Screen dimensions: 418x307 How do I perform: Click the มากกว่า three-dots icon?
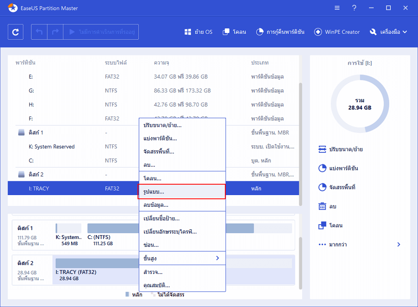point(322,244)
